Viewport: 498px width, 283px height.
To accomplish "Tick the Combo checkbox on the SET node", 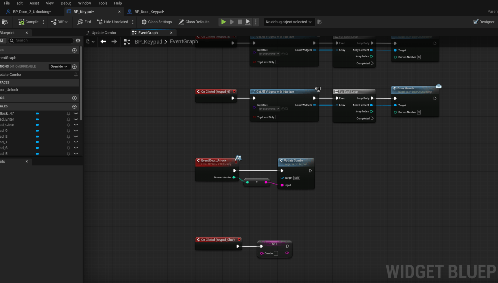I will pos(276,253).
